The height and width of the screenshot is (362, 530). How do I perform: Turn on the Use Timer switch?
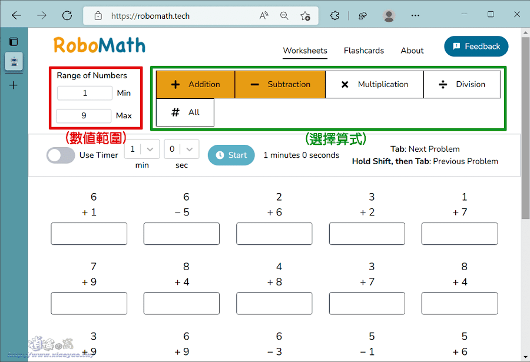point(61,155)
